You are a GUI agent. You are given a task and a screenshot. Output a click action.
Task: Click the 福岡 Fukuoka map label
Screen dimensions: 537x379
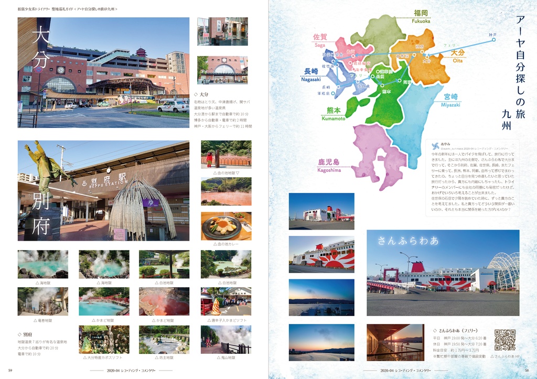tap(421, 16)
